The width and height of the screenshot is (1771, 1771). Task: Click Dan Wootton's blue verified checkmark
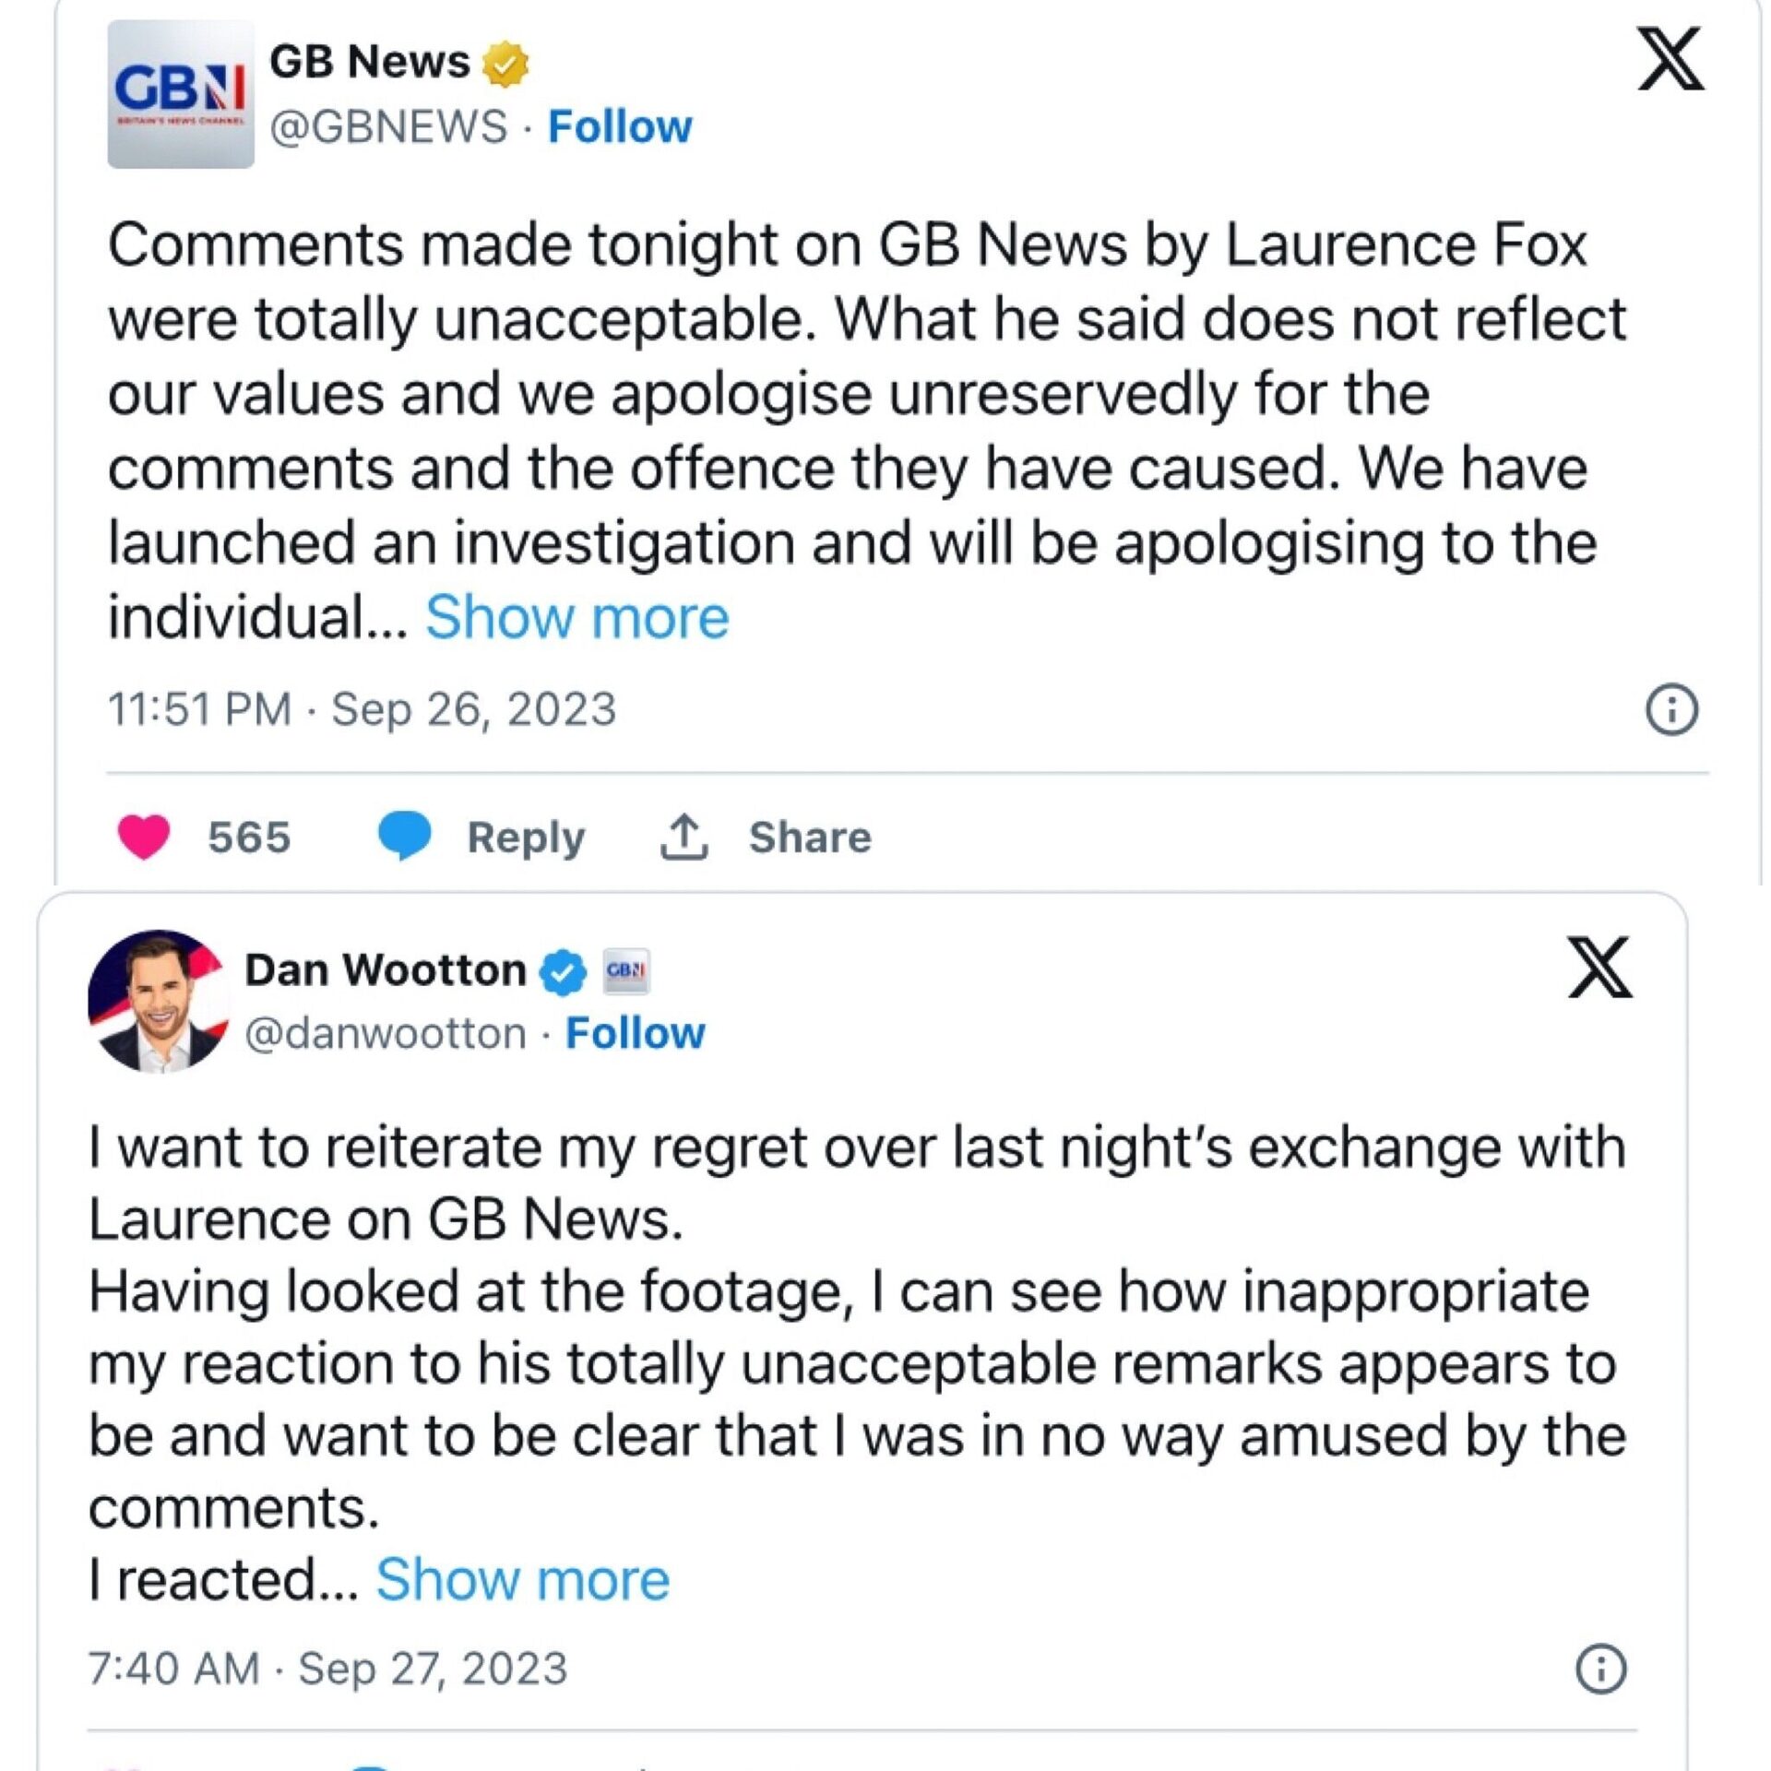point(561,973)
